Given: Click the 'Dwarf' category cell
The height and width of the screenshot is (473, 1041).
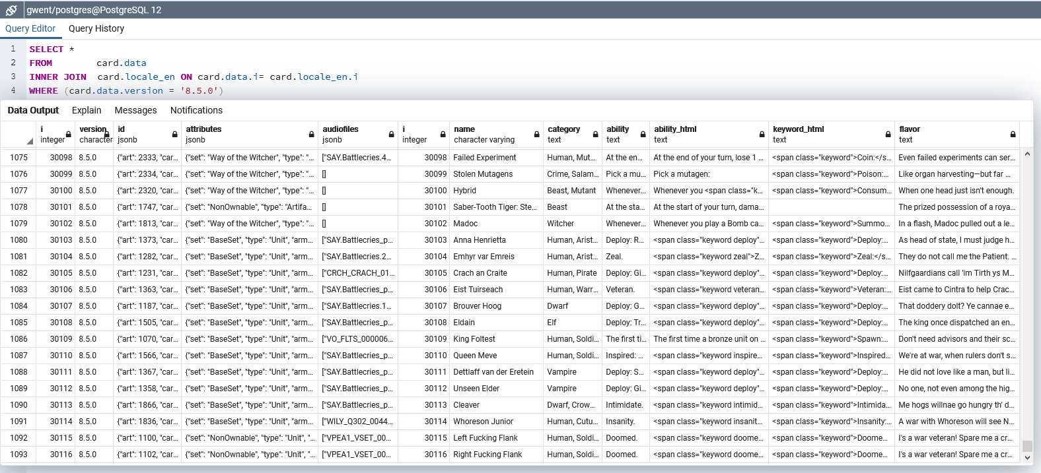Looking at the screenshot, I should [573, 306].
